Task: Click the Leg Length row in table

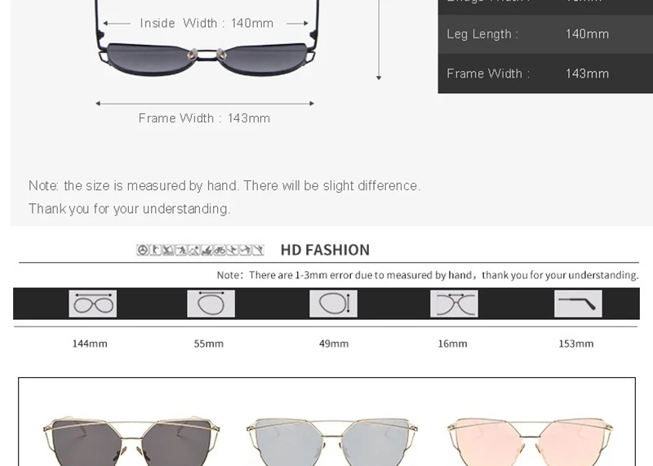Action: 545,34
